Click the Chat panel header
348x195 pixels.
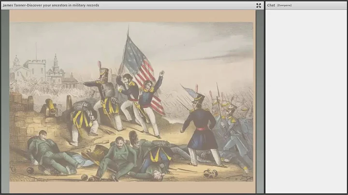tap(306, 5)
